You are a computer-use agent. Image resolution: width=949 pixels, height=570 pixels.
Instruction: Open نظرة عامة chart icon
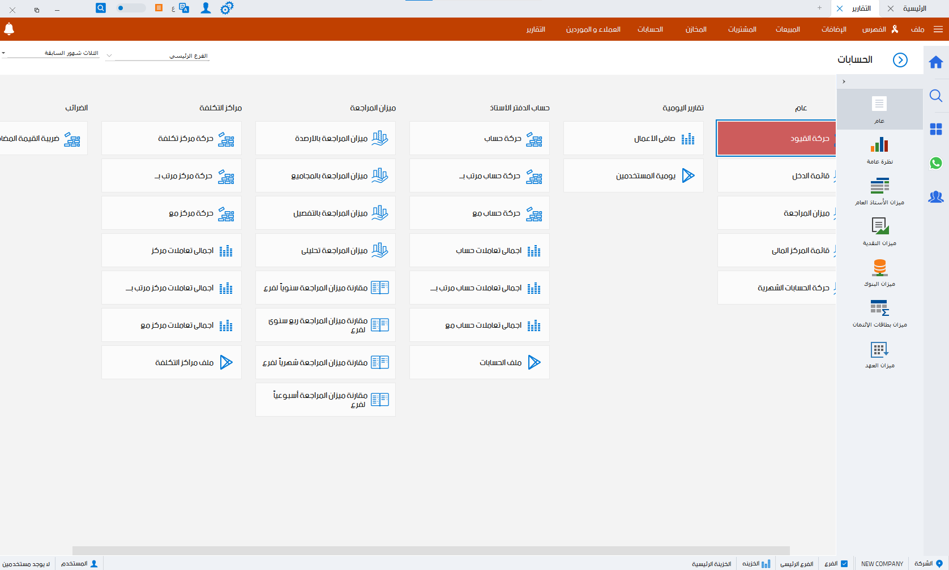pyautogui.click(x=879, y=150)
